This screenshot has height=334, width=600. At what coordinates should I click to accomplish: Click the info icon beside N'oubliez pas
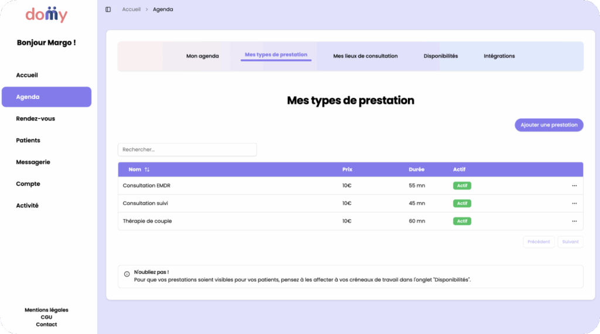tap(127, 274)
